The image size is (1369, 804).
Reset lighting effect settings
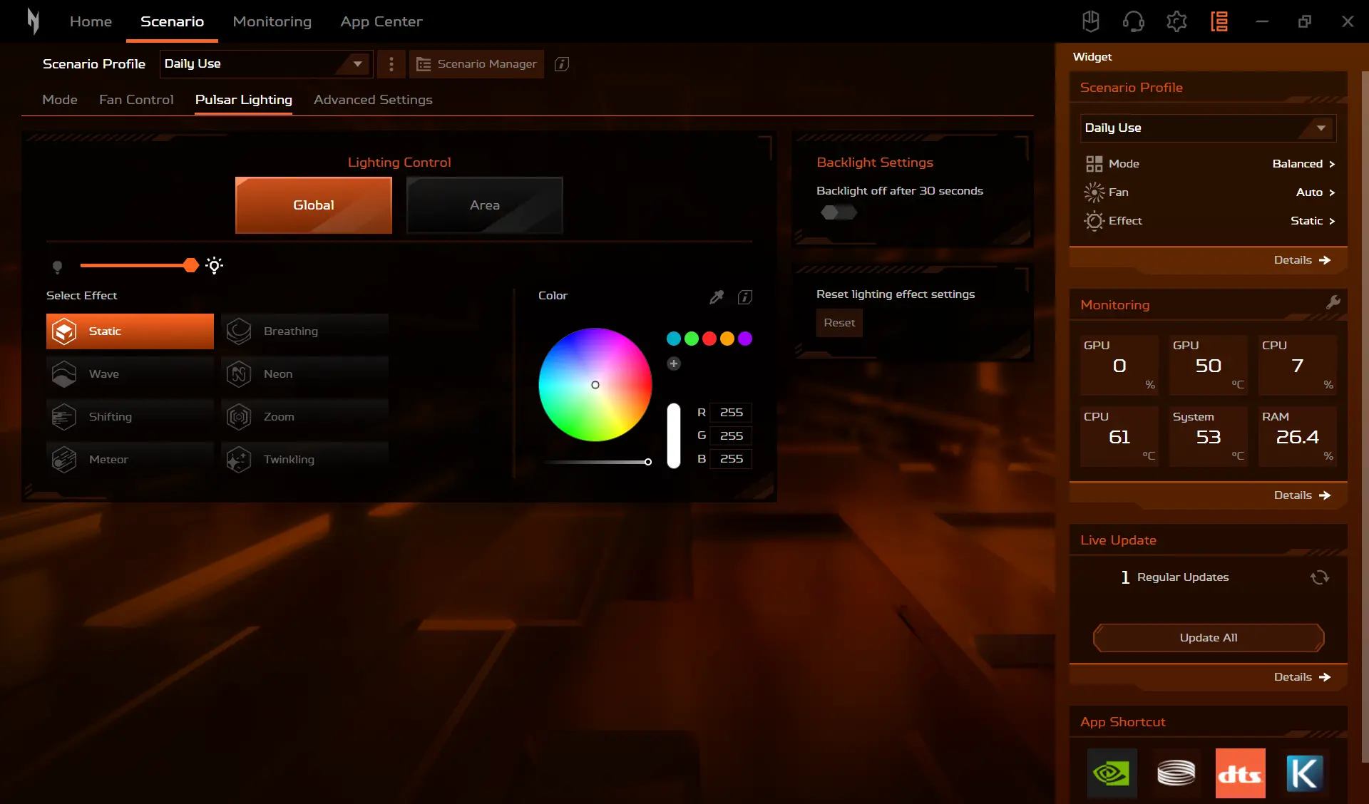point(839,323)
